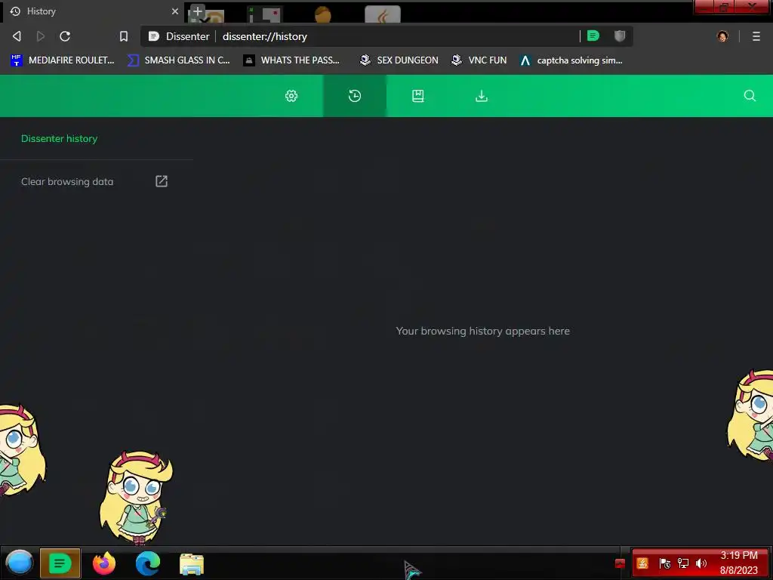Image resolution: width=773 pixels, height=580 pixels.
Task: Go back with the back arrow
Action: 17,36
